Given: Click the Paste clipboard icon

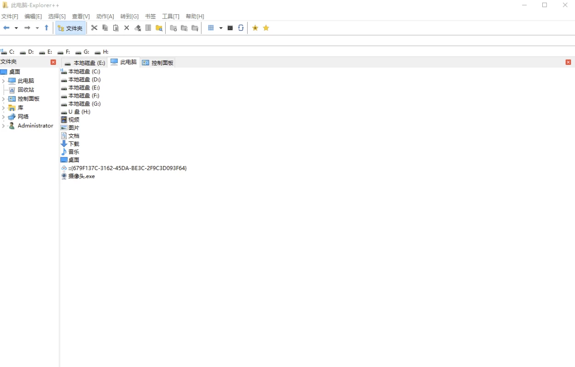Looking at the screenshot, I should [116, 28].
